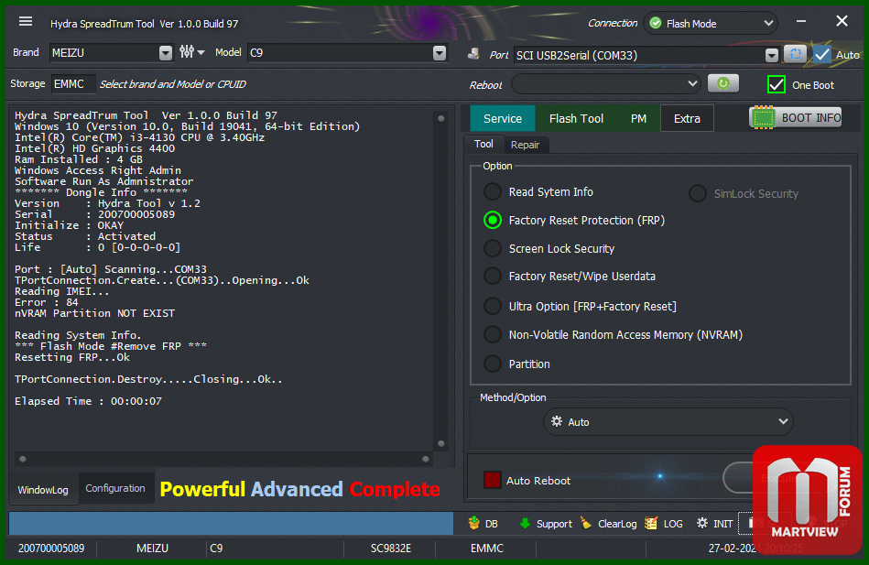Open the Repair sub-tab
The image size is (869, 565).
click(x=525, y=145)
